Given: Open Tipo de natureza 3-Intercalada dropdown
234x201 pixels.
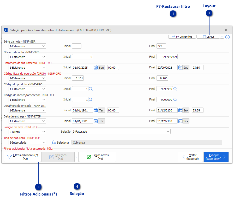Looking at the screenshot, I should [x=27, y=143].
